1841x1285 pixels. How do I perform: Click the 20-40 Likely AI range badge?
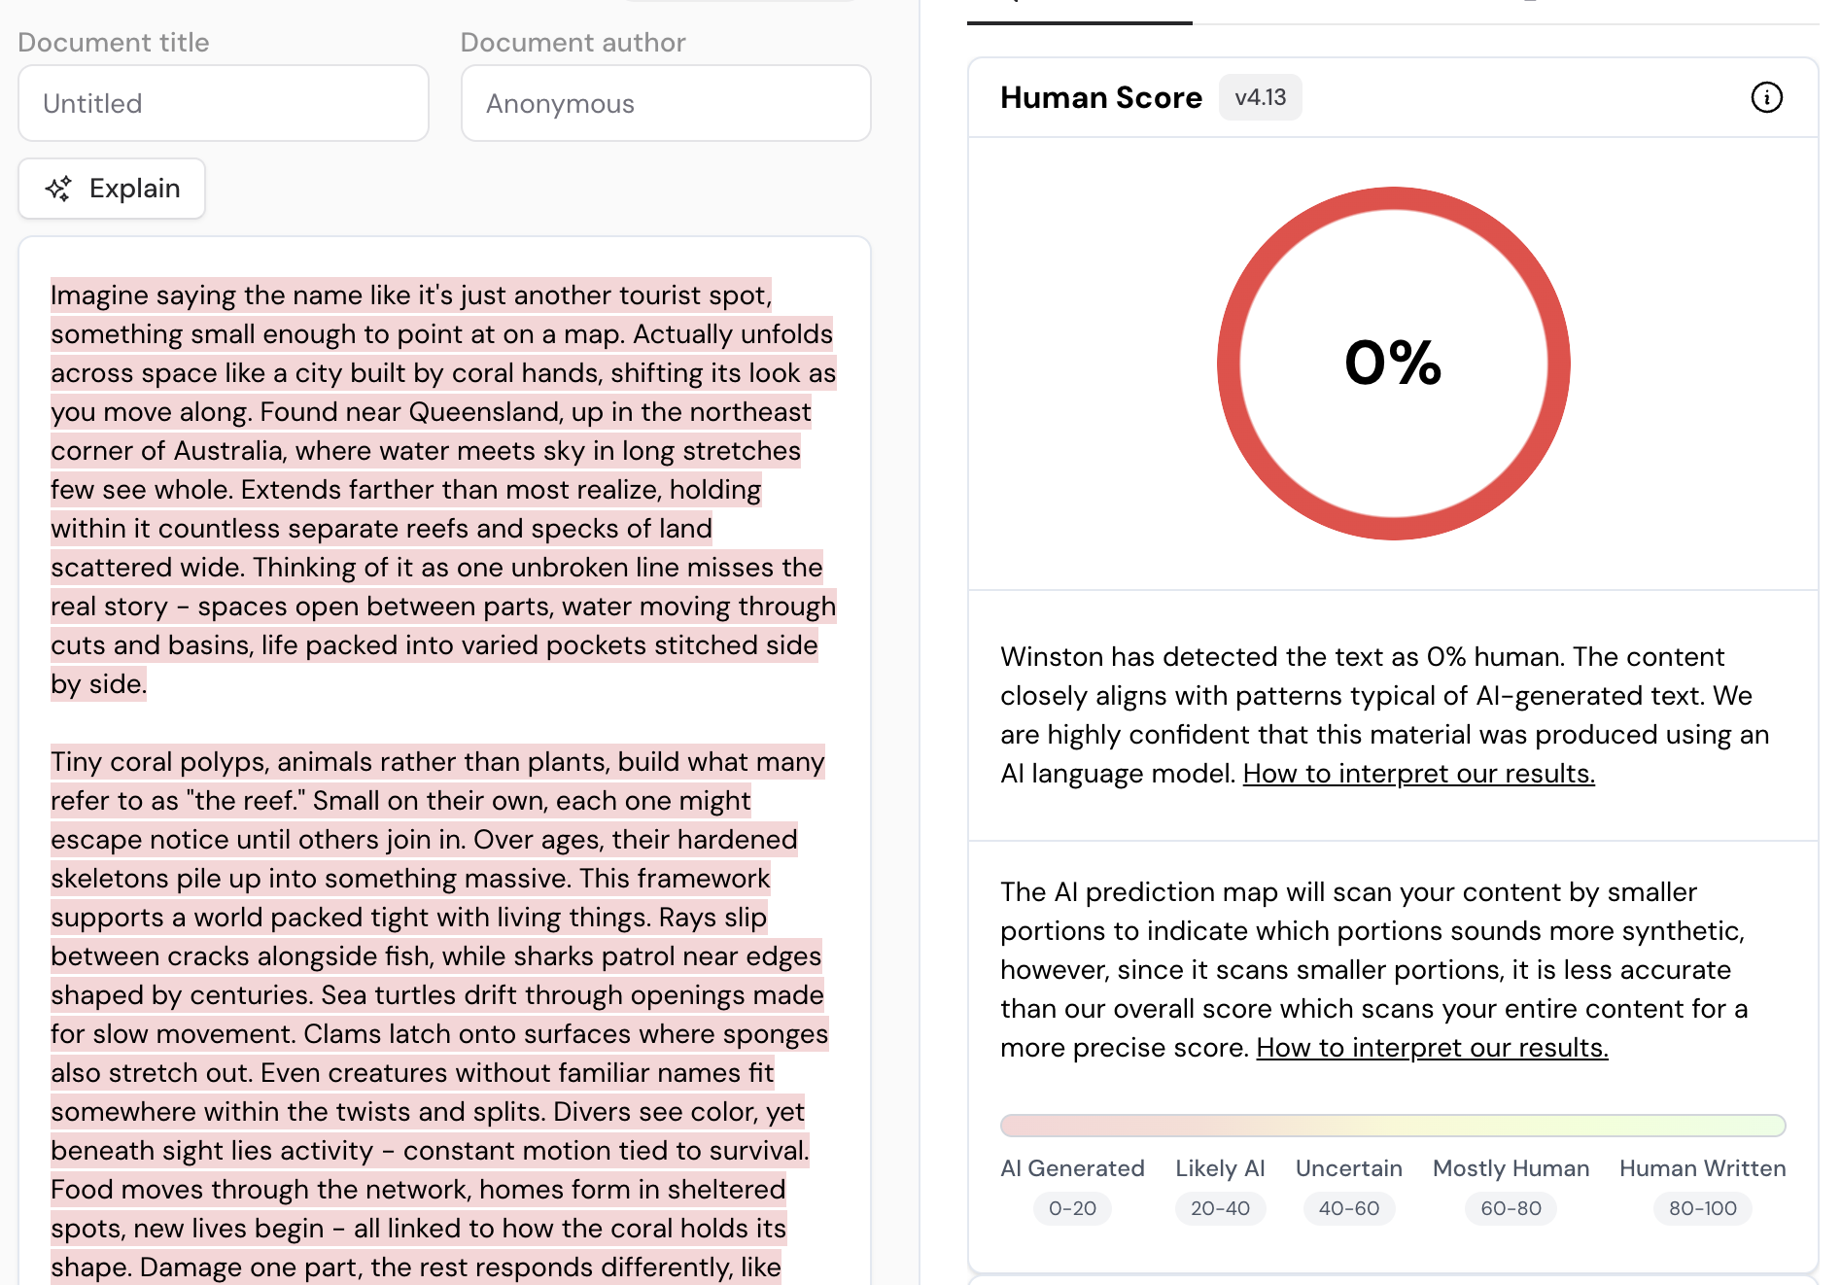point(1220,1208)
